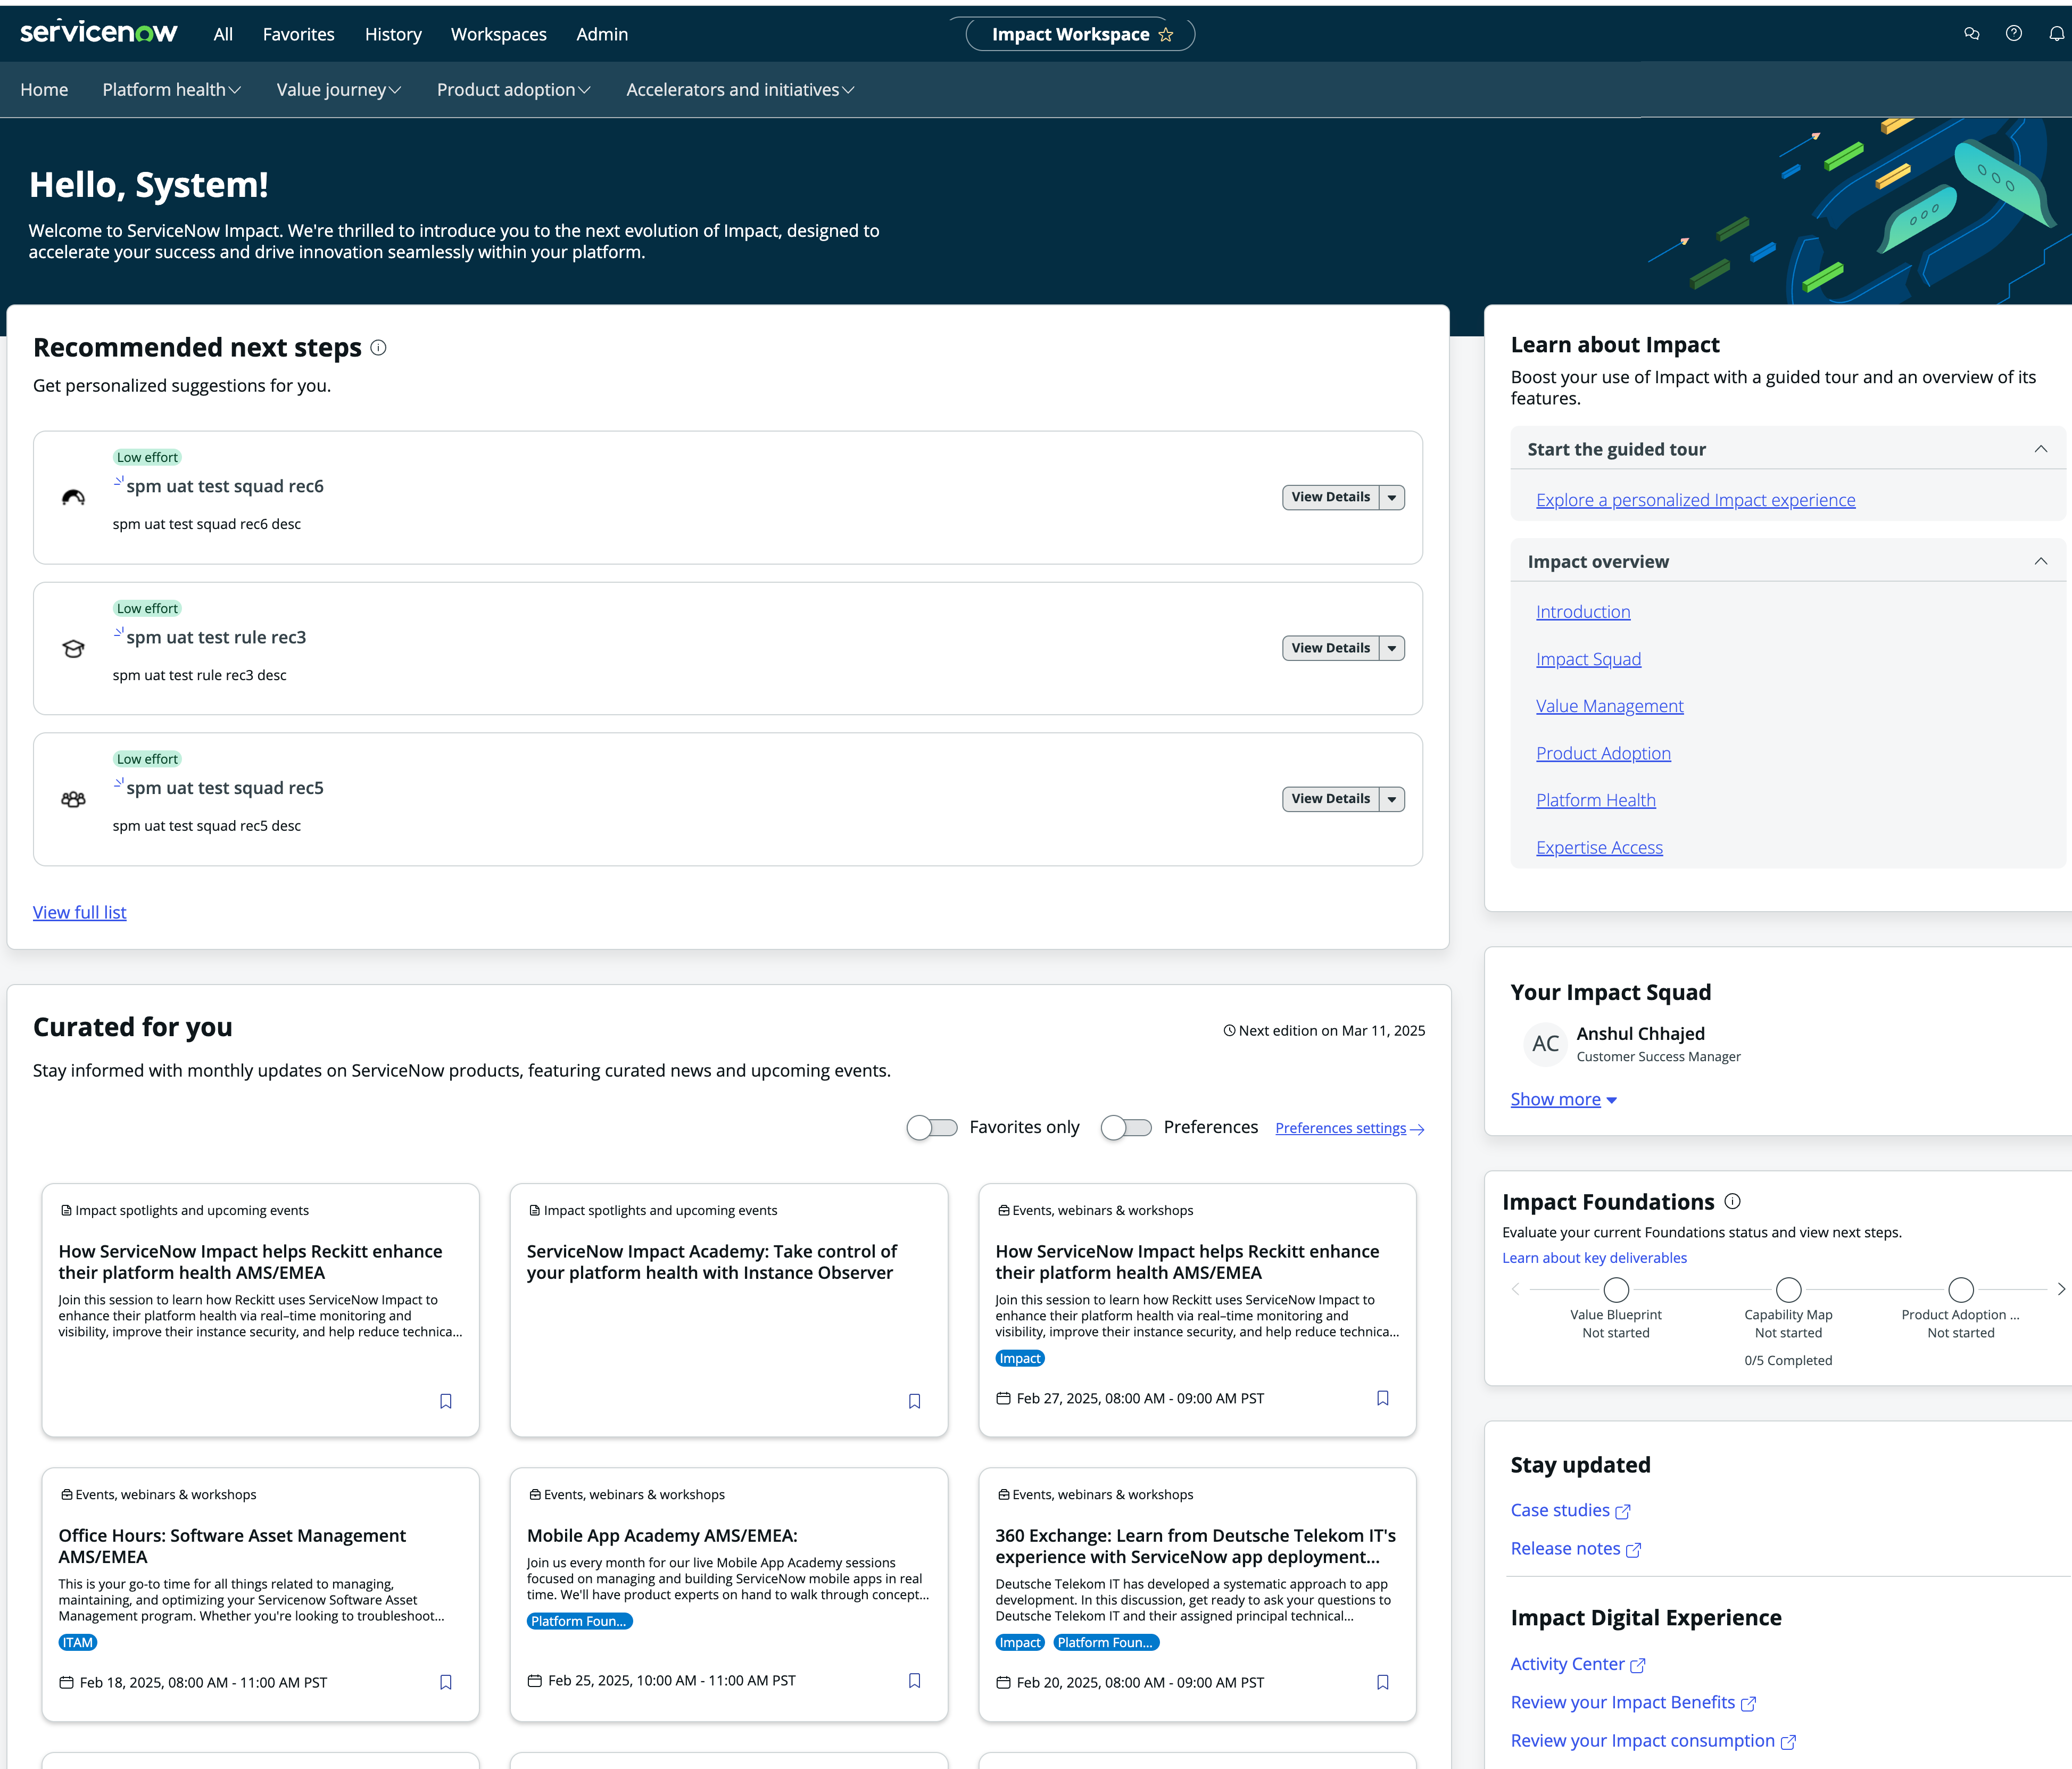Click AC avatar of Anshul Chhajed

(1545, 1043)
